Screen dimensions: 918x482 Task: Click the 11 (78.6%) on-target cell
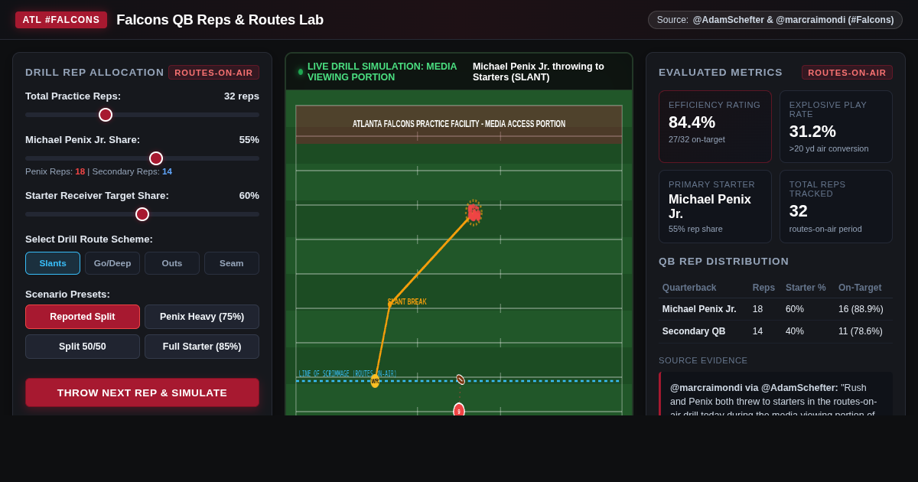[x=861, y=331]
